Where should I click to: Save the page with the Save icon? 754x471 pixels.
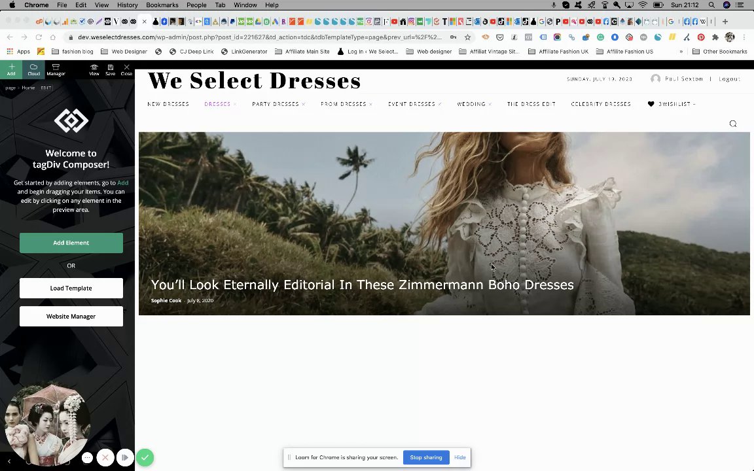110,70
